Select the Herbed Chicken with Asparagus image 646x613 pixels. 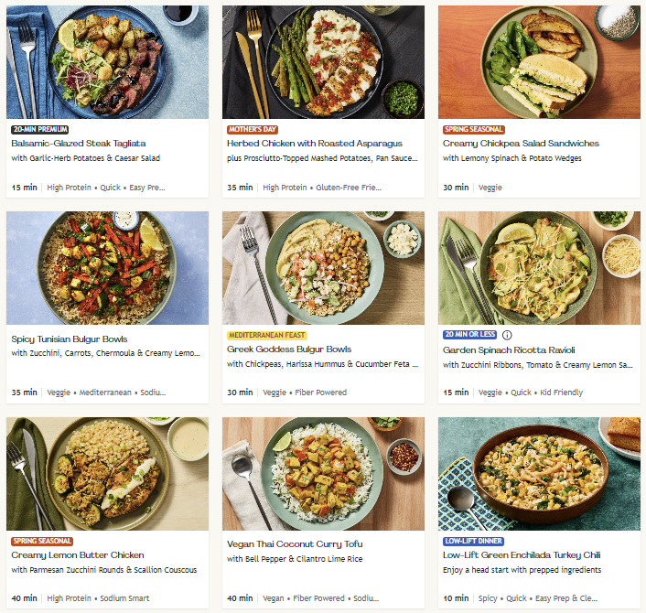[x=323, y=62]
